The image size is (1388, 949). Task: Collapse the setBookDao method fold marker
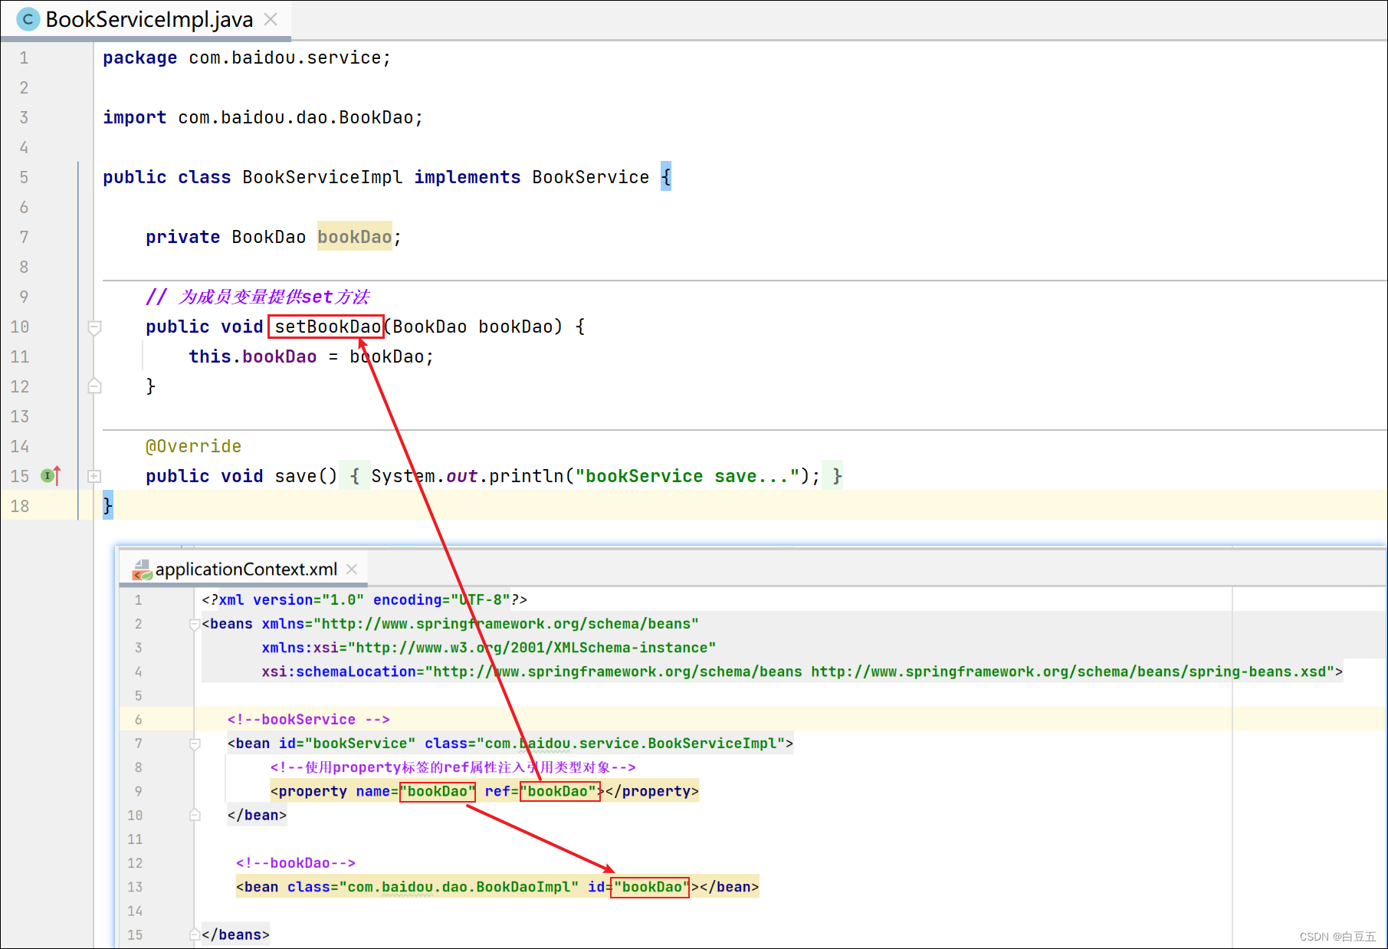point(94,327)
